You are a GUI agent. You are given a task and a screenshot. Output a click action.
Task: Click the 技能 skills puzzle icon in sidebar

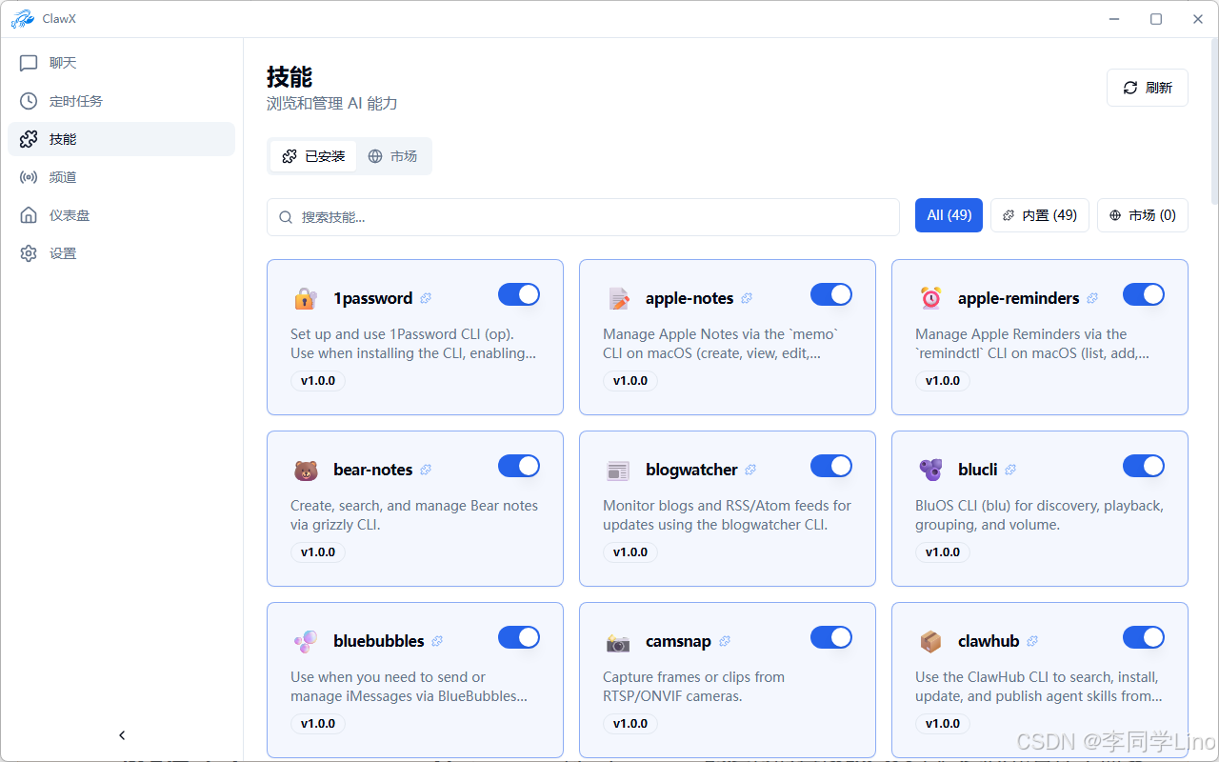29,139
